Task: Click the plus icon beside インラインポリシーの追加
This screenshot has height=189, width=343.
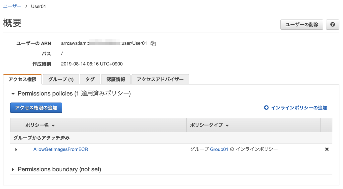Action: click(266, 108)
